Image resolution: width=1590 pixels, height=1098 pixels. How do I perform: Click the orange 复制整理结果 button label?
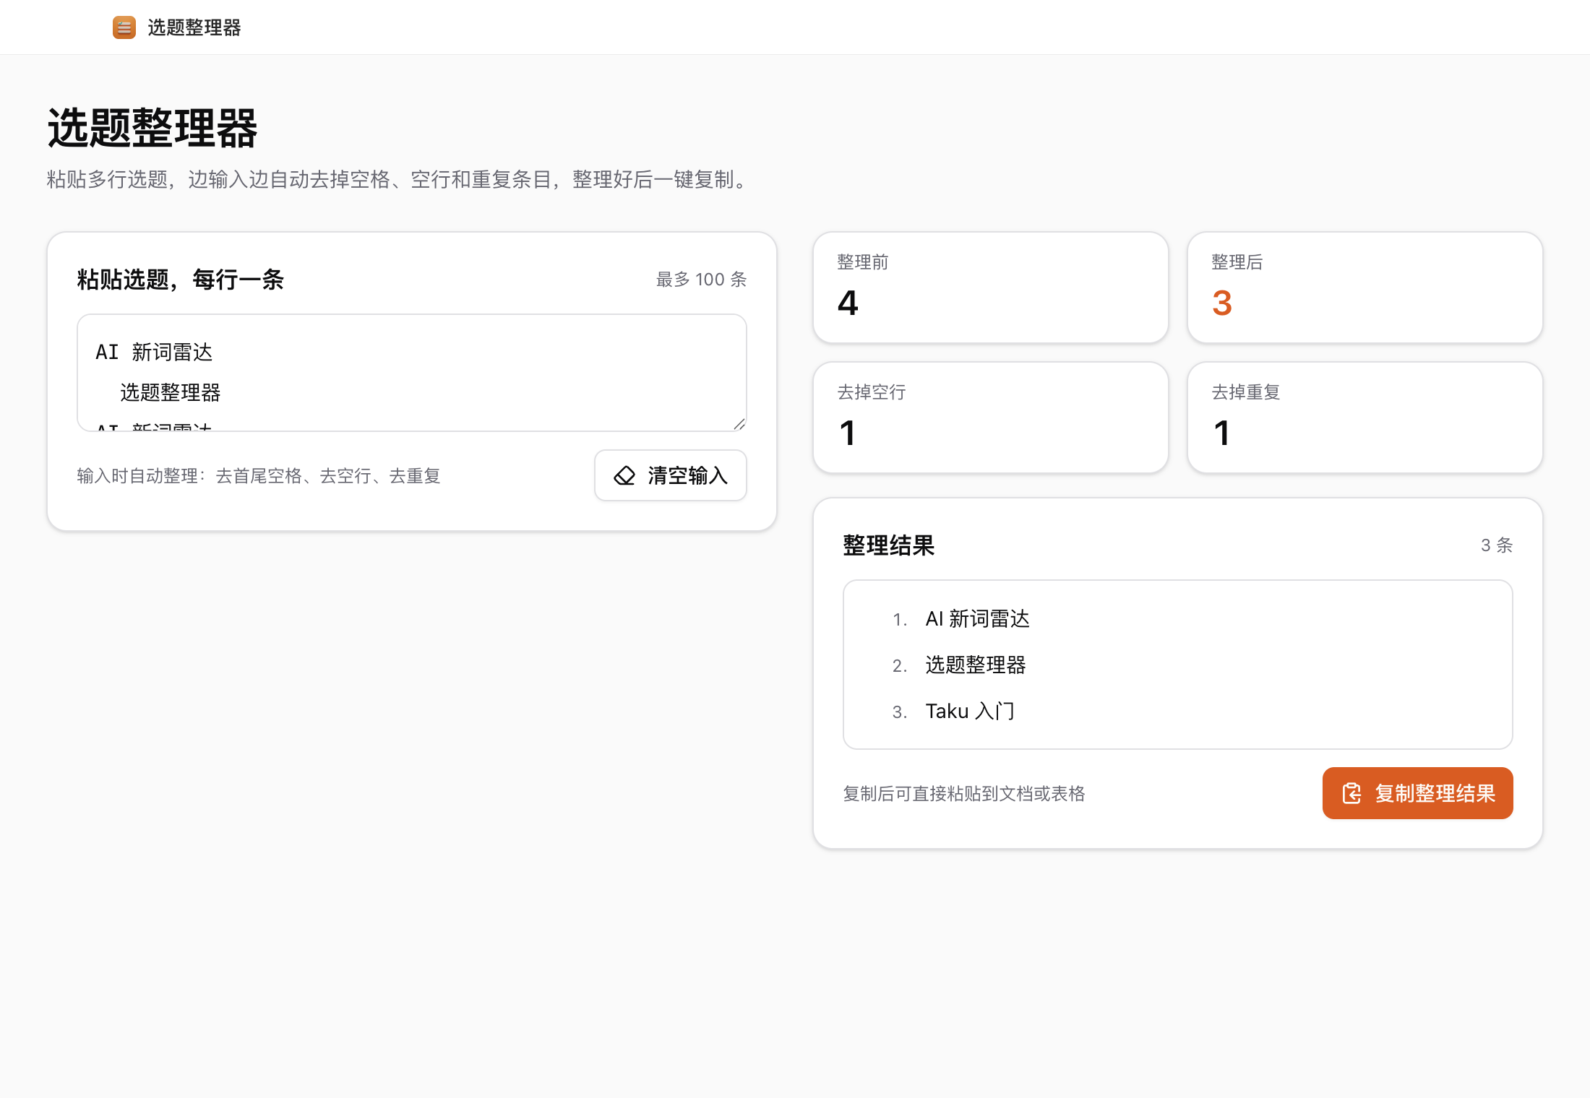(1435, 793)
